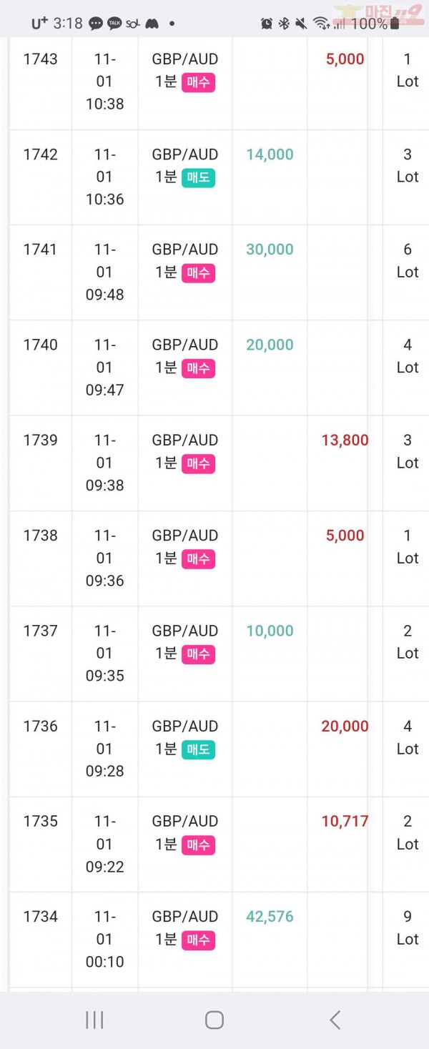Click the 9 Lot cell in row 1734
429x1049 pixels.
pyautogui.click(x=407, y=927)
